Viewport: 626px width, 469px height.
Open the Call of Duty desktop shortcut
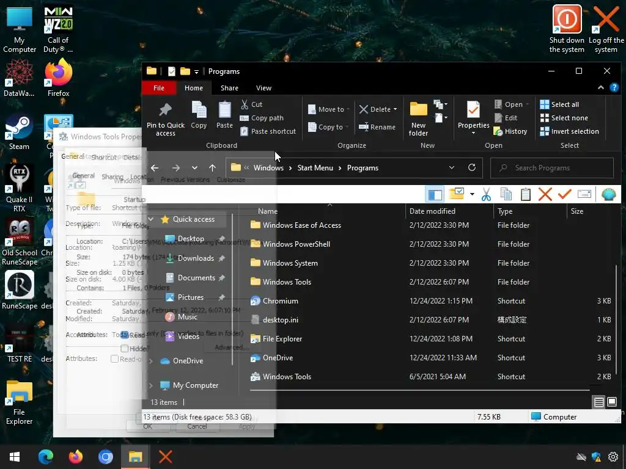point(58,29)
